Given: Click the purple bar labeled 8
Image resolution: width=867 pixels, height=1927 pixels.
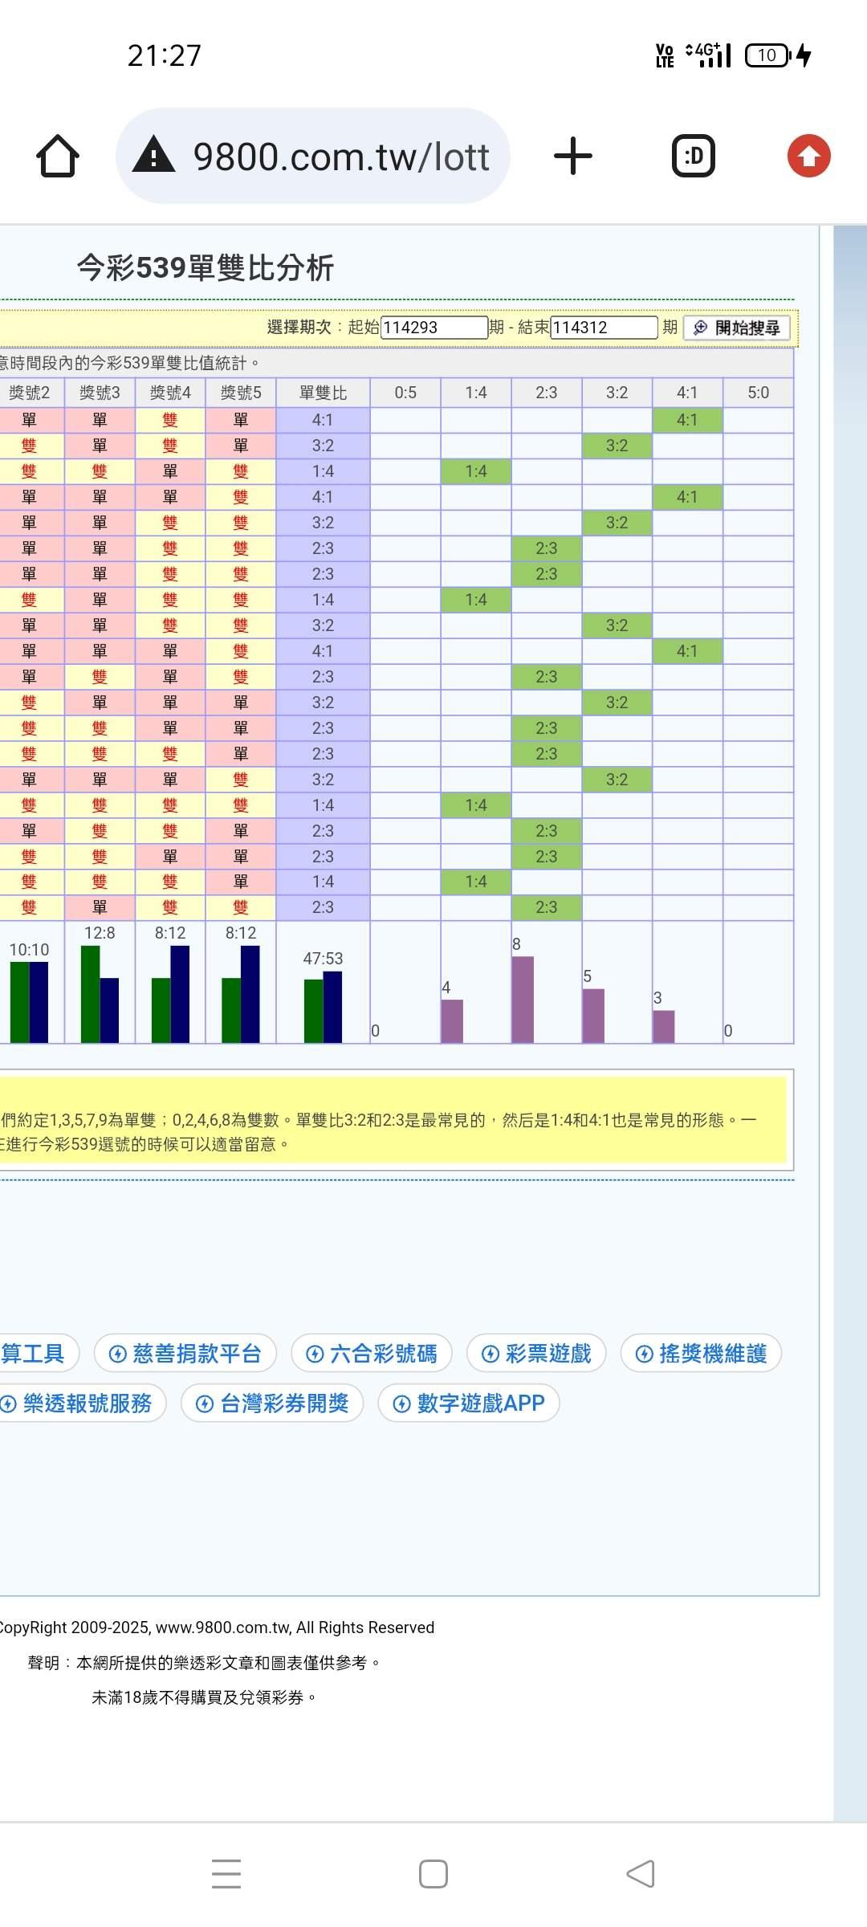Looking at the screenshot, I should click(523, 1000).
